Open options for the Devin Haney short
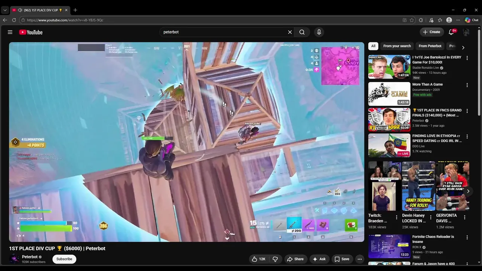Image resolution: width=482 pixels, height=271 pixels. (430, 217)
